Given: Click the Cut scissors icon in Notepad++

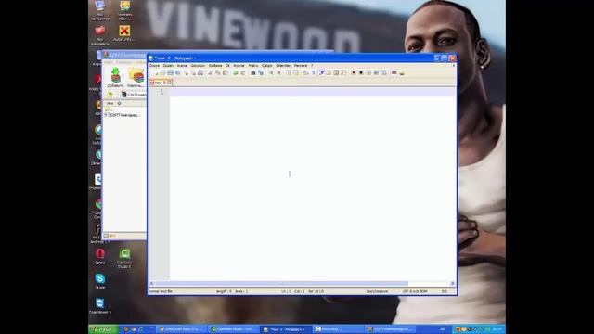Looking at the screenshot, I should tap(211, 72).
